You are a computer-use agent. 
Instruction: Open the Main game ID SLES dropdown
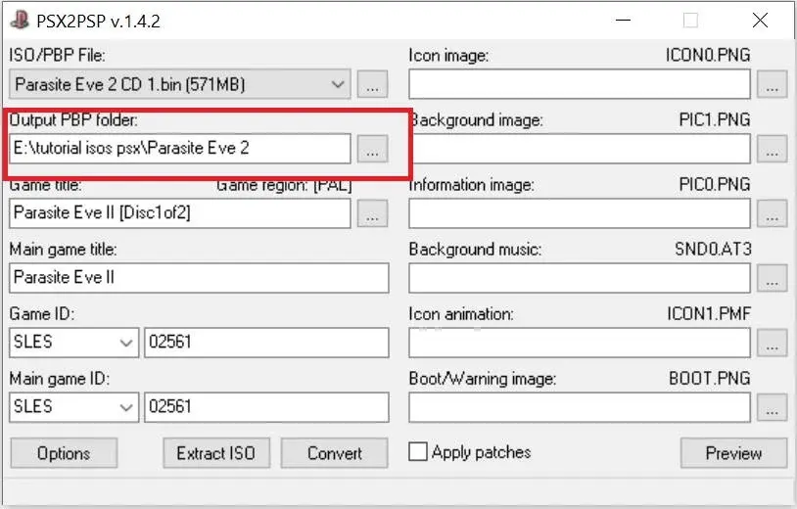click(x=127, y=407)
